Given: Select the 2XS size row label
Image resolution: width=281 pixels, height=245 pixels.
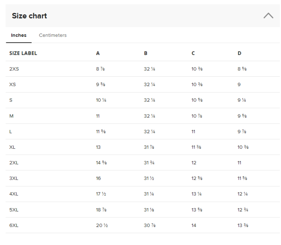Looking at the screenshot, I should click(x=14, y=69).
